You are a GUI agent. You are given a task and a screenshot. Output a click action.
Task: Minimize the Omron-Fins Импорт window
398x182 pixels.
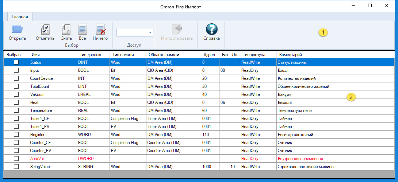point(354,5)
